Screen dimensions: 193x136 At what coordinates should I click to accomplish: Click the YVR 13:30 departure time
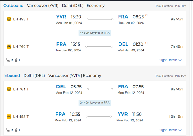click(x=76, y=17)
